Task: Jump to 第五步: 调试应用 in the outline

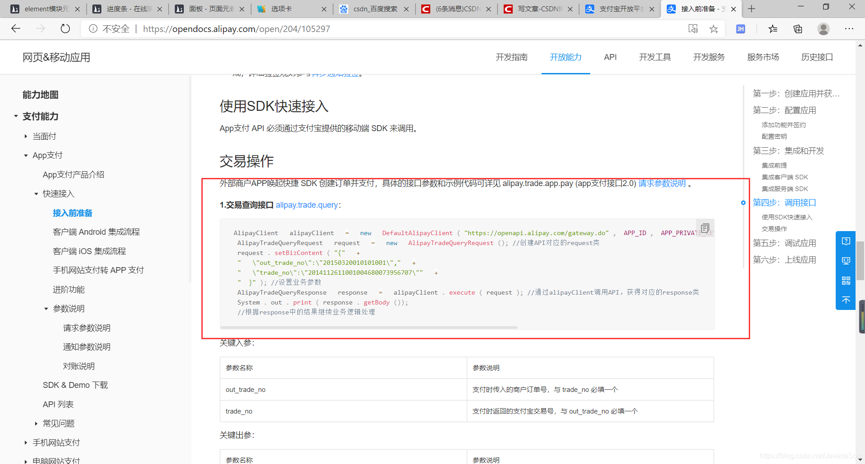Action: [784, 243]
